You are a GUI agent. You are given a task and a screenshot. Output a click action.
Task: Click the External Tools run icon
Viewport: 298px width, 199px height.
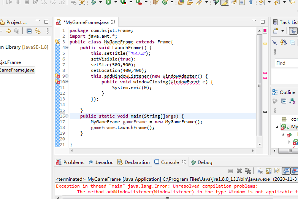click(x=139, y=2)
